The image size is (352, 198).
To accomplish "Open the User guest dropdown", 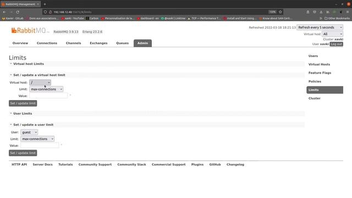I will click(x=29, y=133).
